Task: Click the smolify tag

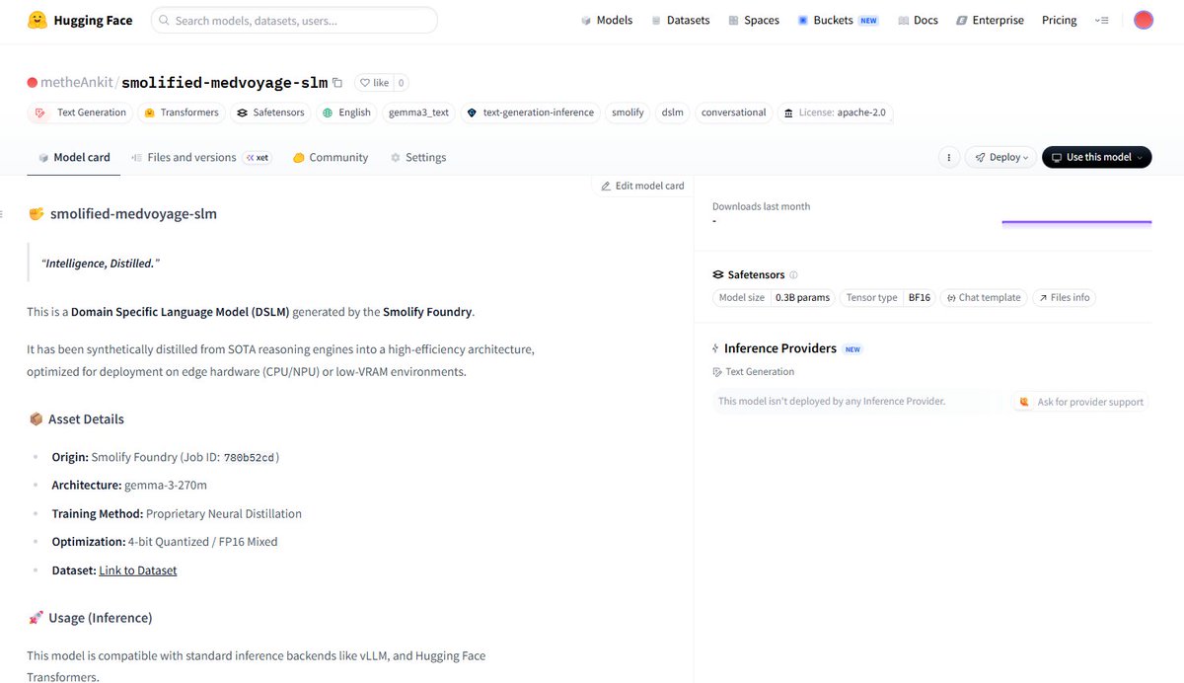Action: (628, 113)
